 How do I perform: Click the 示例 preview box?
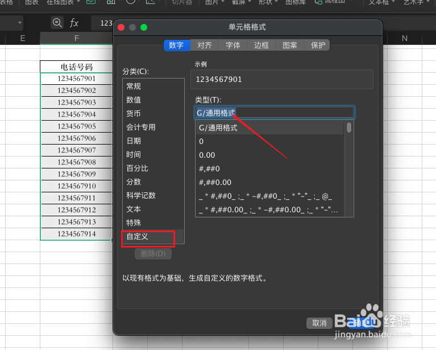click(282, 79)
